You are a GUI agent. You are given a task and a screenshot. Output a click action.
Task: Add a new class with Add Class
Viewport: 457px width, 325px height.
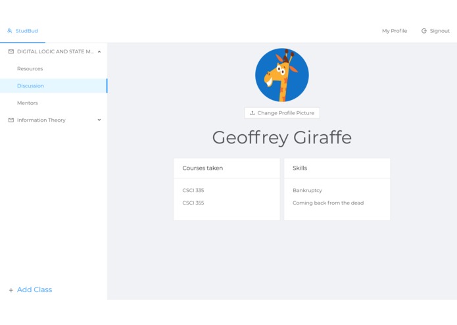click(x=34, y=289)
